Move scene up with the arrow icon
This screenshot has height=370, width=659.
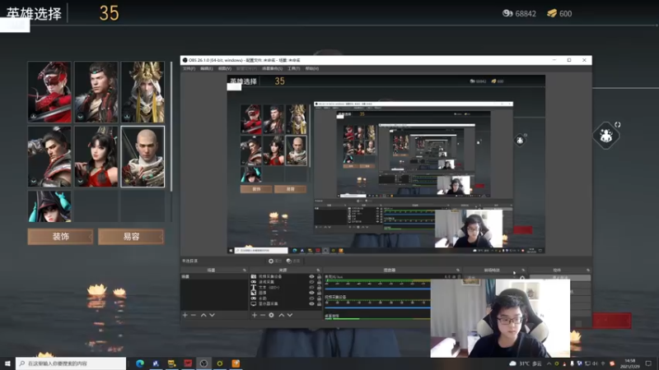click(x=203, y=315)
